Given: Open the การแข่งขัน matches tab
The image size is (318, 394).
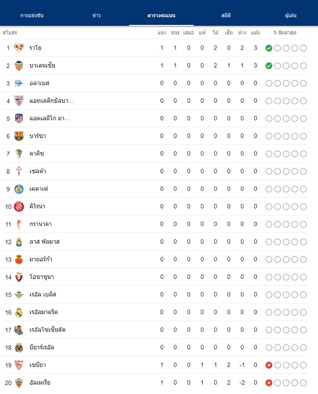Looking at the screenshot, I should pos(32,15).
